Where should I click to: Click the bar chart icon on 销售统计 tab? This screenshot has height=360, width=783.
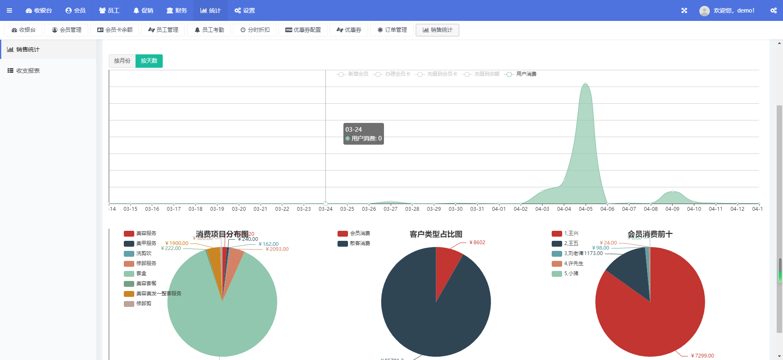[x=426, y=30]
